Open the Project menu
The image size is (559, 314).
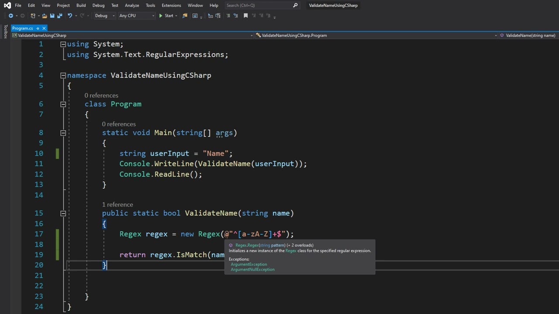point(63,5)
